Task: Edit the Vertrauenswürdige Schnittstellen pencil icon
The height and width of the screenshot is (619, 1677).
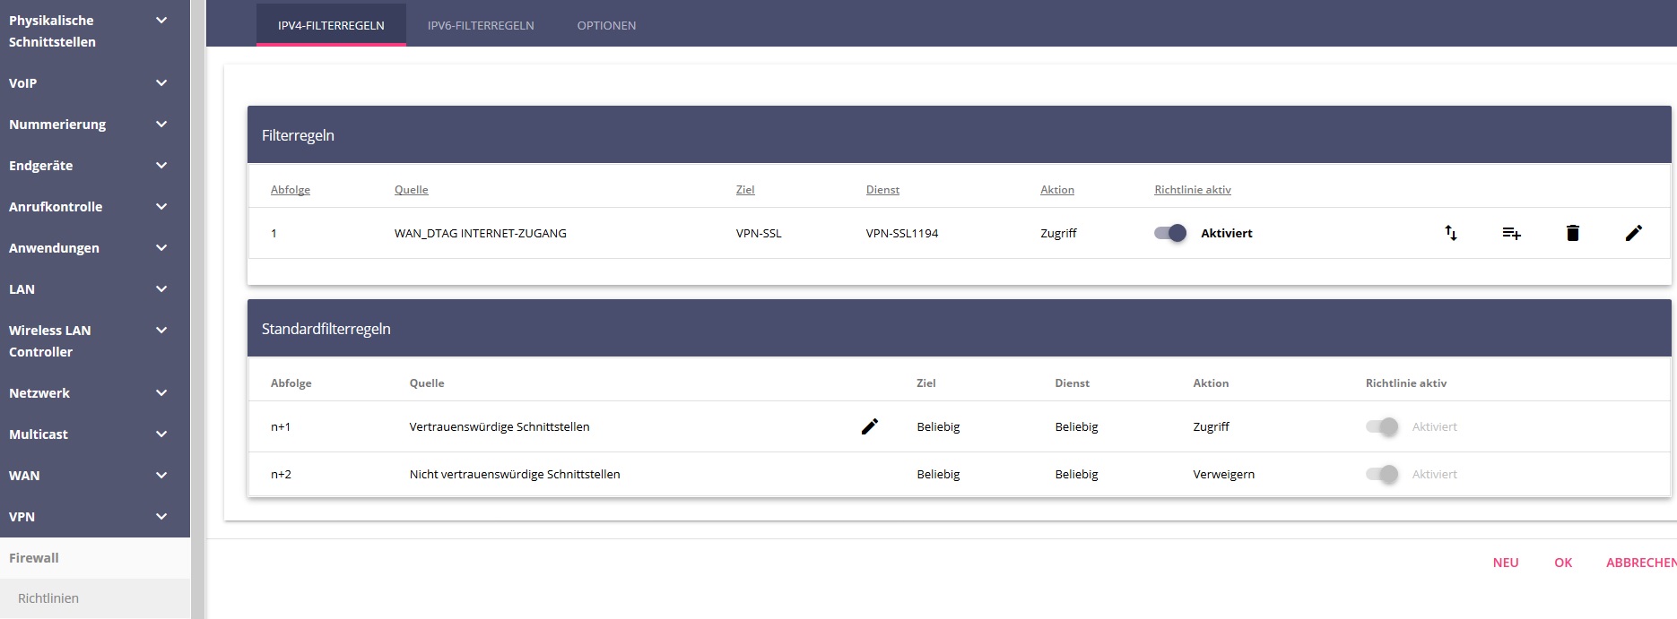Action: tap(869, 426)
